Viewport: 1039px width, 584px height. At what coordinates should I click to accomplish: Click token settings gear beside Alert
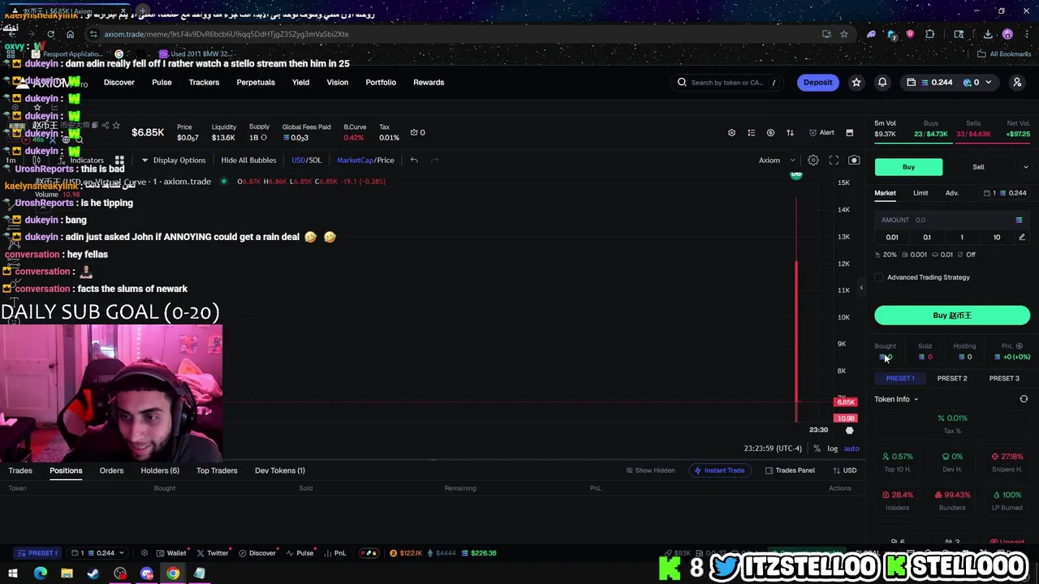731,132
